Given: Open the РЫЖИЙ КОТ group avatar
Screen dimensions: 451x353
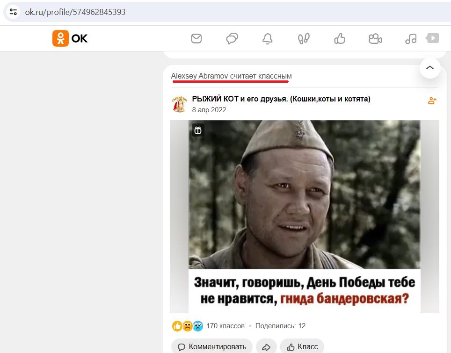Looking at the screenshot, I should click(x=180, y=104).
